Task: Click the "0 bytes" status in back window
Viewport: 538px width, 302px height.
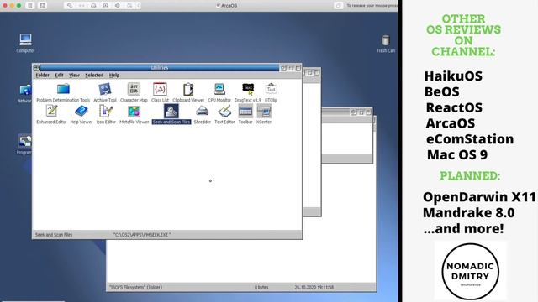Action: tap(261, 287)
